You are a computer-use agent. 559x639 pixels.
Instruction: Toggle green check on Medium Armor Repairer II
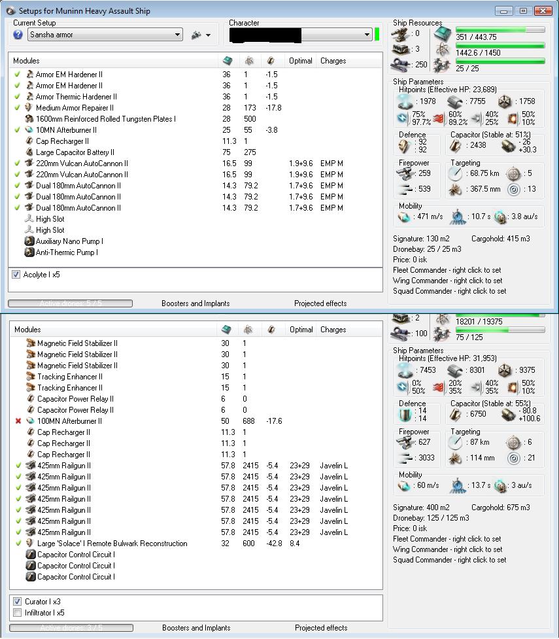pyautogui.click(x=17, y=107)
